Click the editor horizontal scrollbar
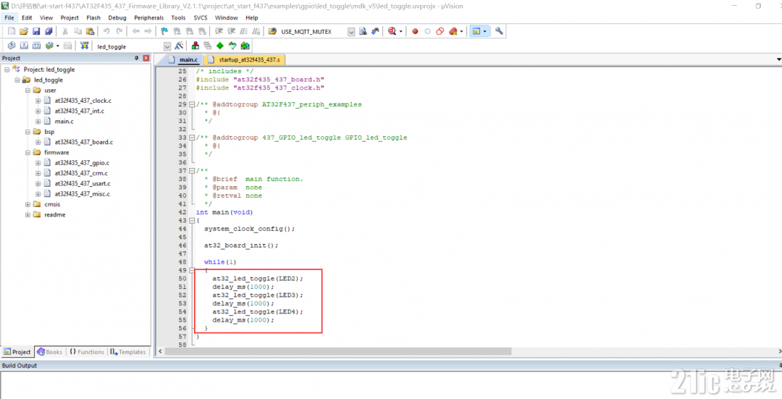 (338, 352)
